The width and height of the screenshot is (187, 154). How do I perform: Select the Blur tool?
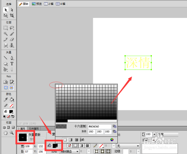pos(6,45)
